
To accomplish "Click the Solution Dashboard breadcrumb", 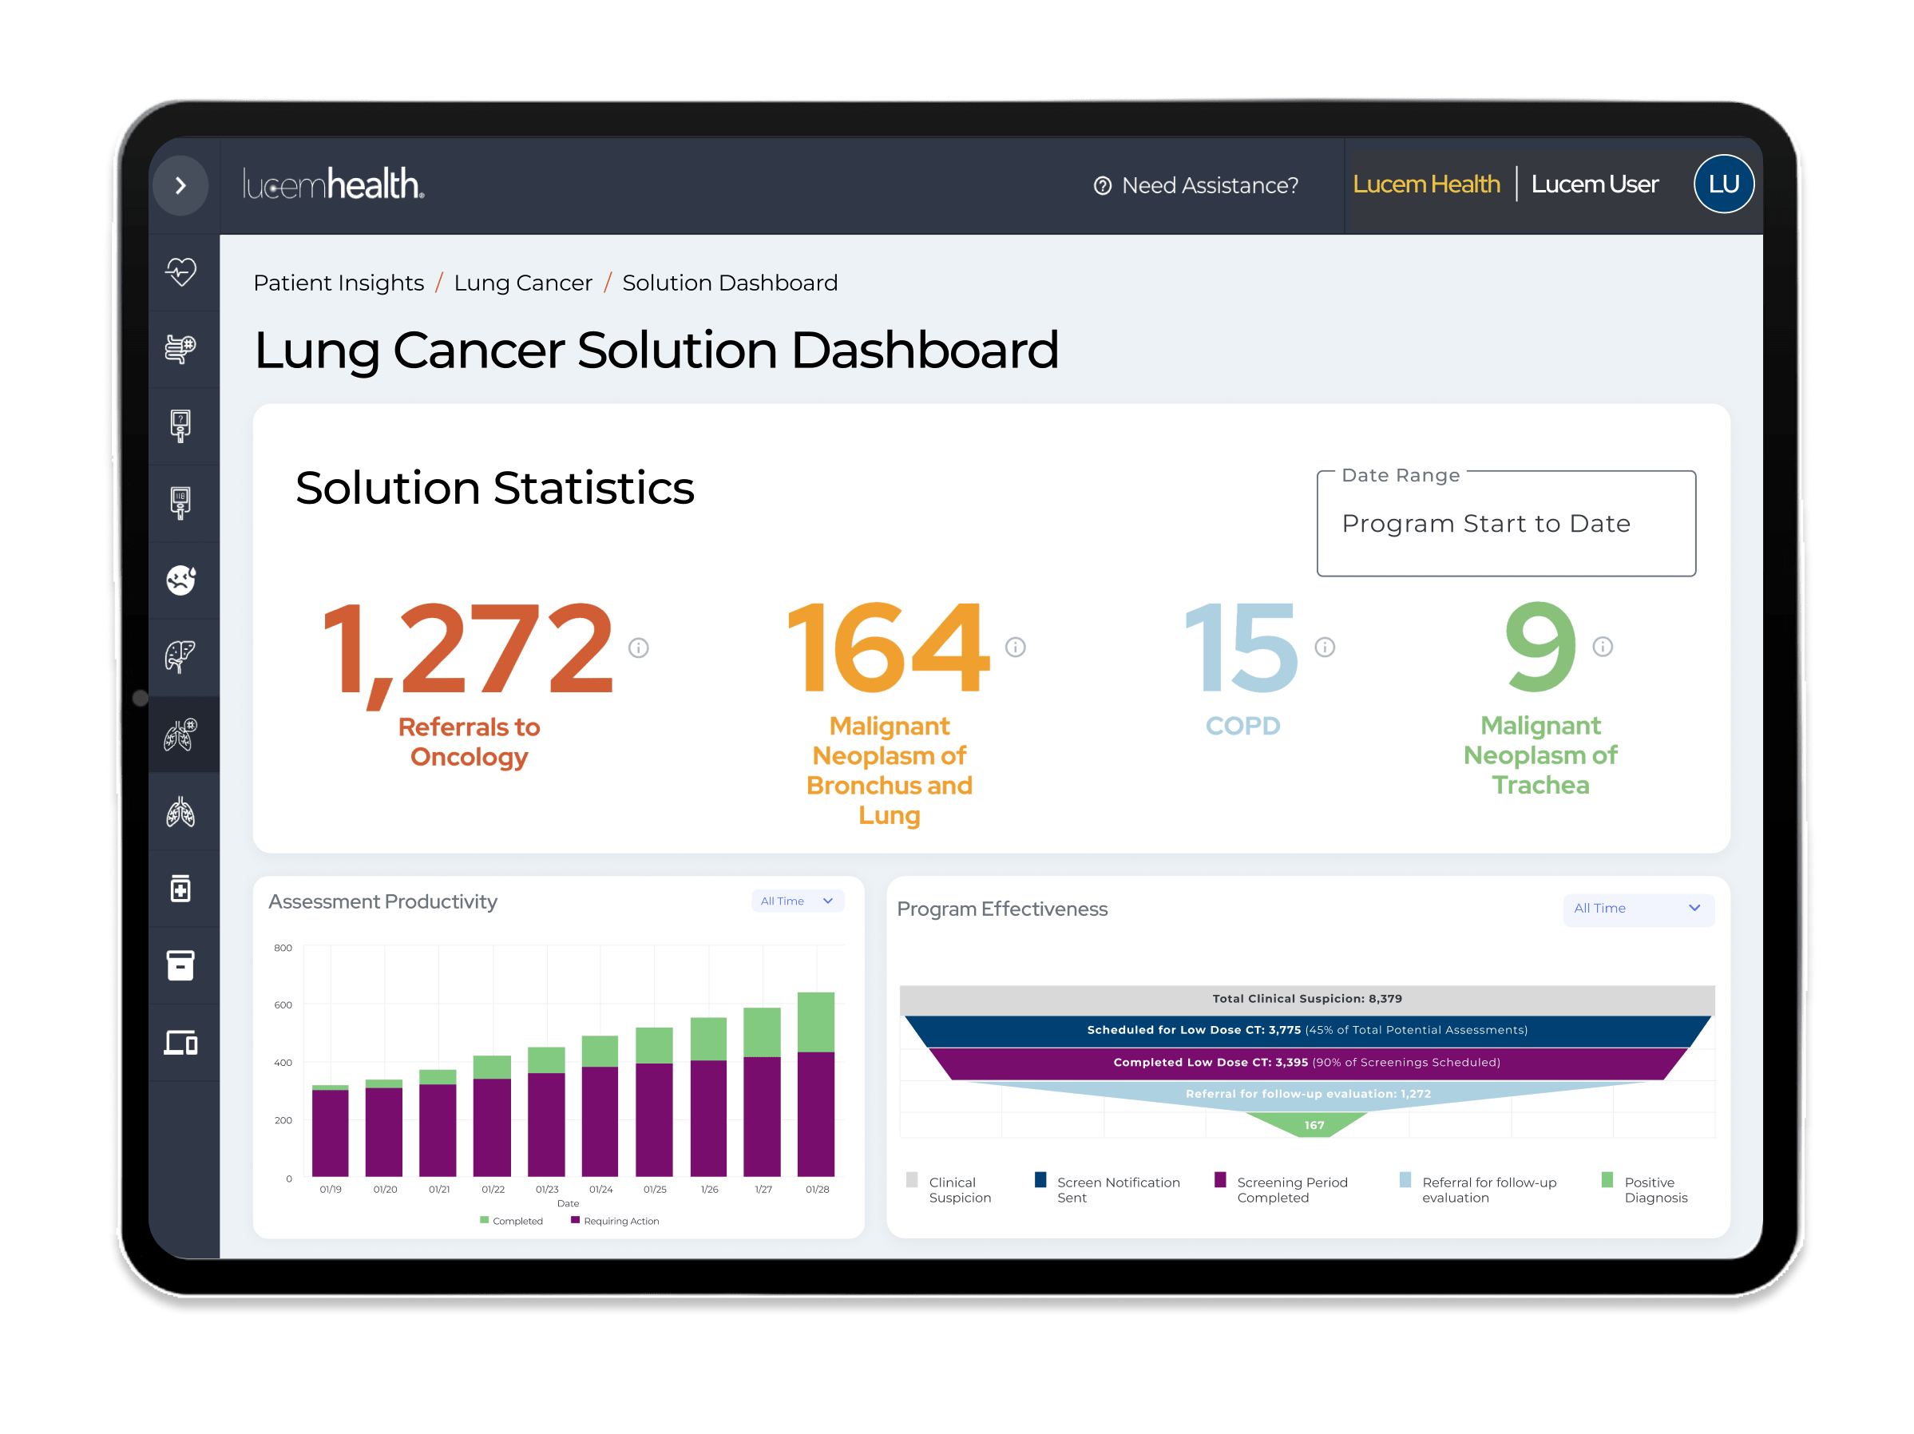I will (x=730, y=283).
